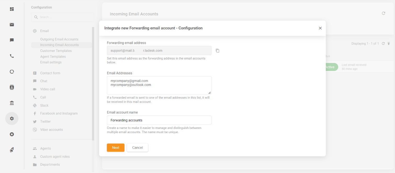The height and width of the screenshot is (173, 395).
Task: Open the reports circle icon in sidebar
Action: [12, 71]
